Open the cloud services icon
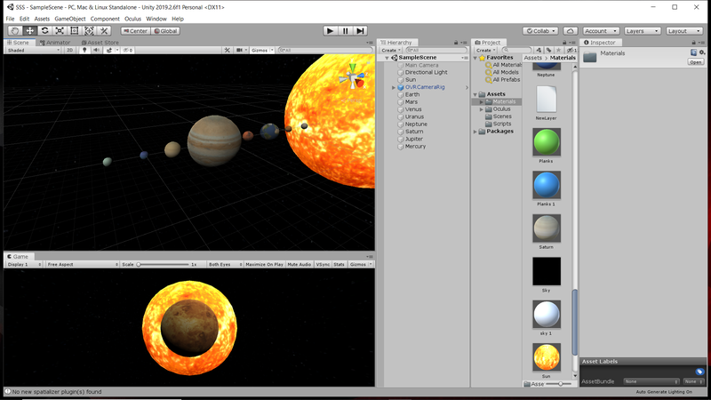This screenshot has height=400, width=711. (569, 30)
